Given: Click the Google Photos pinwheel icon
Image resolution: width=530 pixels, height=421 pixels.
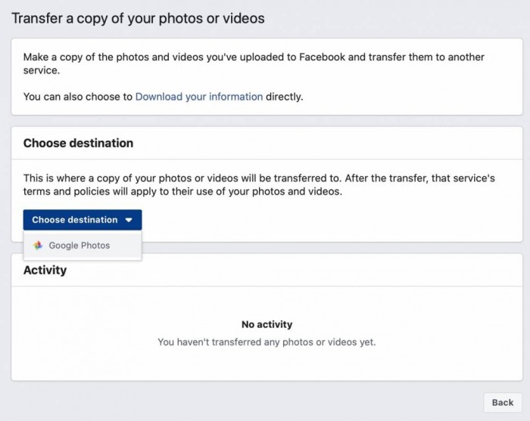Looking at the screenshot, I should coord(39,246).
